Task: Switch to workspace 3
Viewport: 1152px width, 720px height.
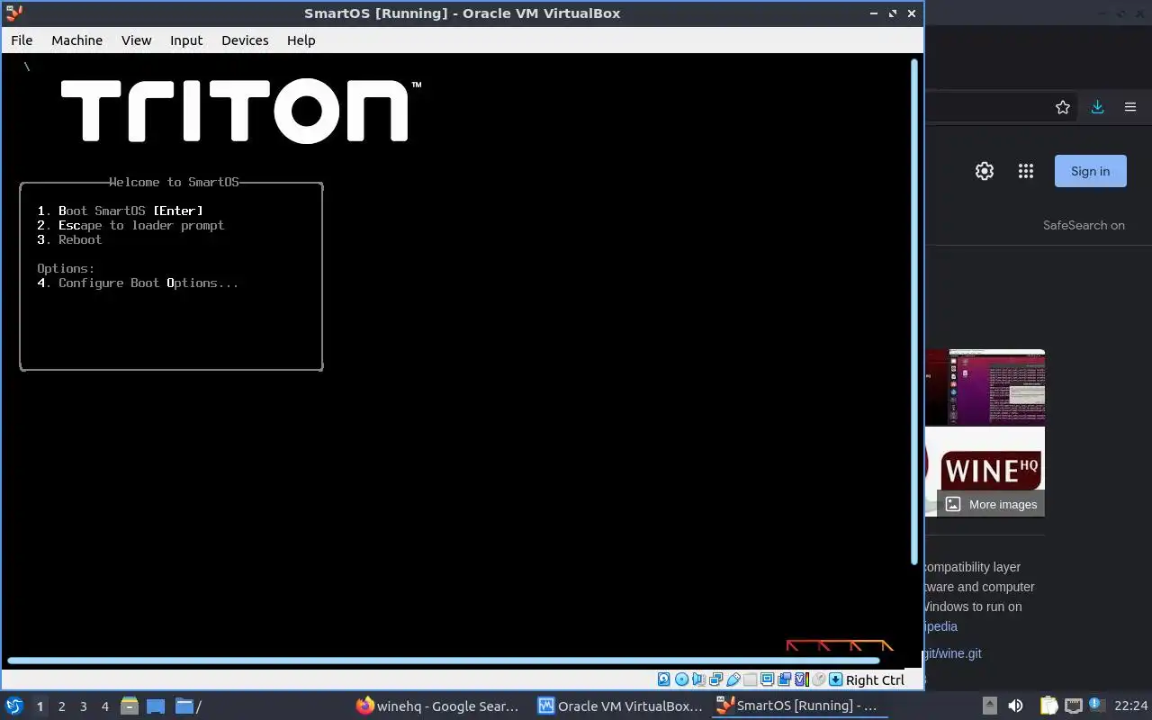Action: pyautogui.click(x=83, y=706)
